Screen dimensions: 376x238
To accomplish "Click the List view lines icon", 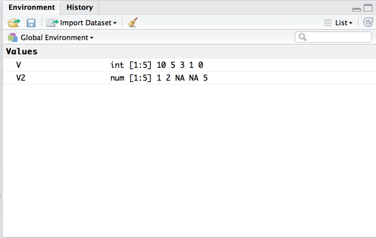I will coord(328,23).
